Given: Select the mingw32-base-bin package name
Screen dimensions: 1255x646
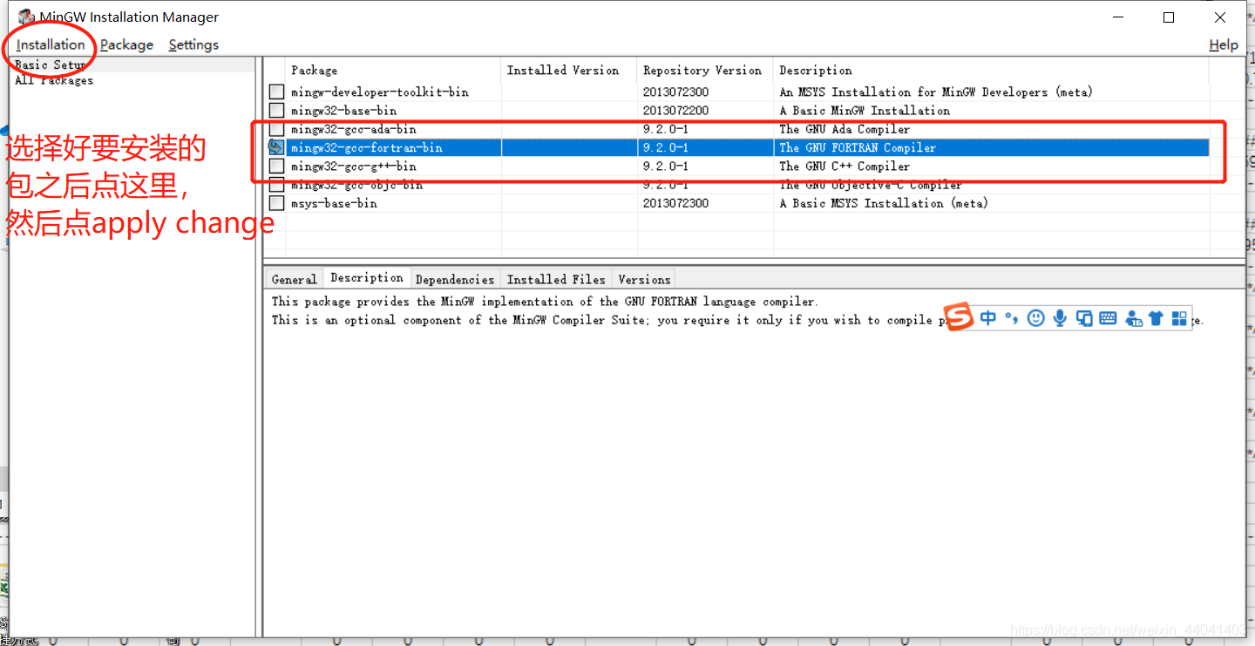Looking at the screenshot, I should point(343,111).
